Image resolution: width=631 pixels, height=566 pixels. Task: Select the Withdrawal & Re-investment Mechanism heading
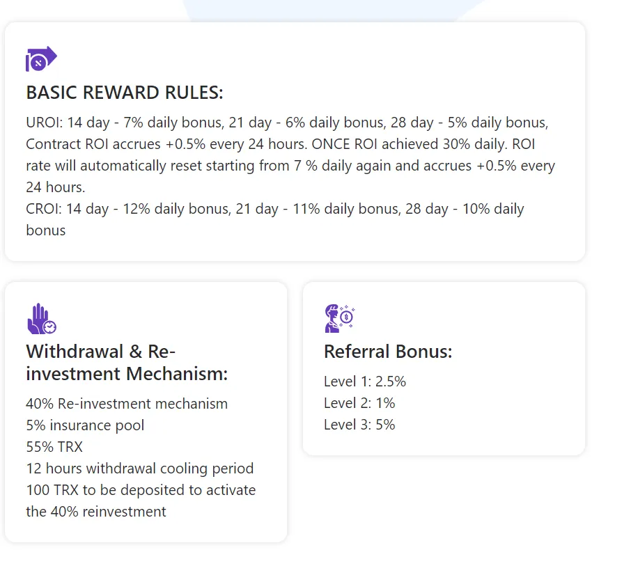[x=127, y=363]
